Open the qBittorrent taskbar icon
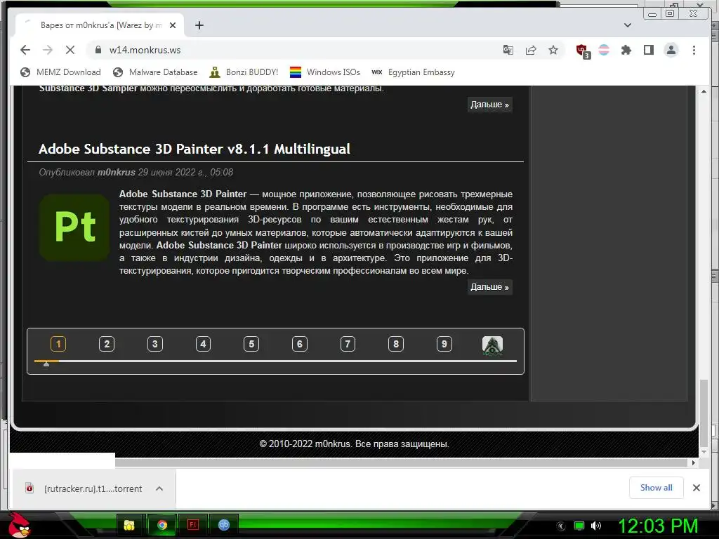The image size is (719, 539). [224, 525]
